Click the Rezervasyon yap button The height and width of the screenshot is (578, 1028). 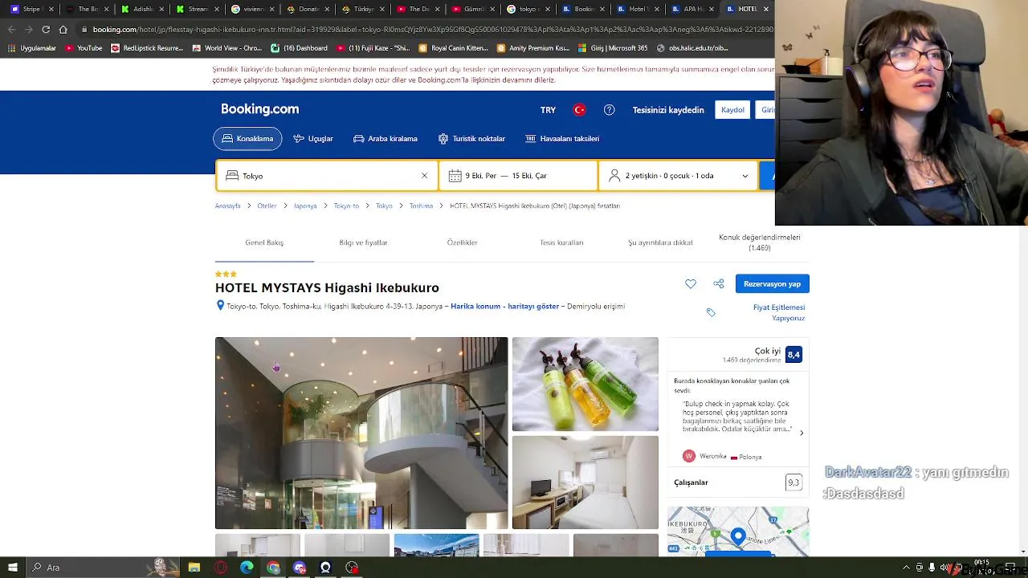coord(772,283)
